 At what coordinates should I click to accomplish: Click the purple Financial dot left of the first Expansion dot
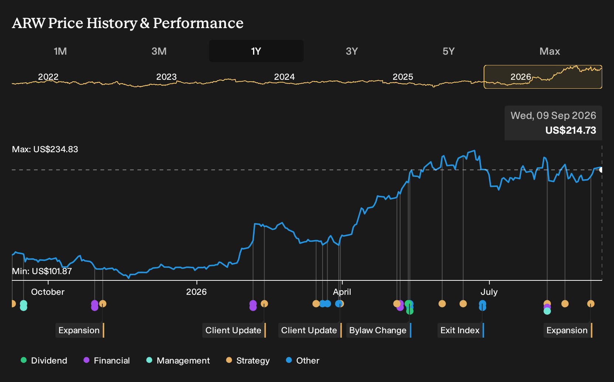point(95,305)
